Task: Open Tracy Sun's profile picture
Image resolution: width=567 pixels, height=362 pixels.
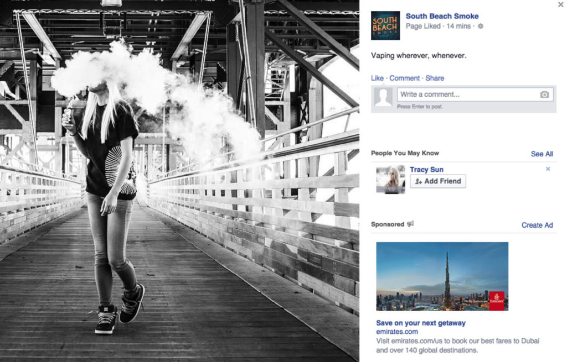Action: coord(390,180)
